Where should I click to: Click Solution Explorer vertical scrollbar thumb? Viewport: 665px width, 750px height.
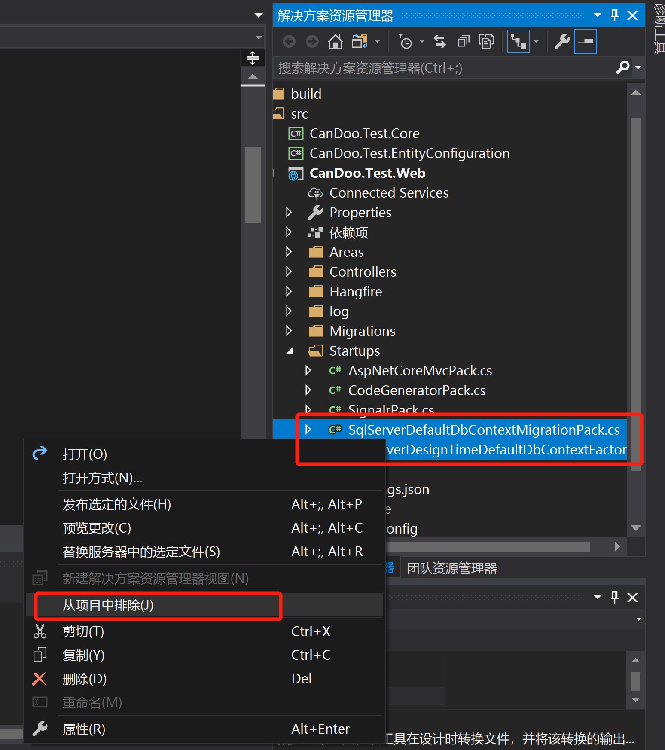click(636, 294)
